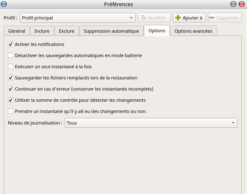Screen dimensions: 247x194
Task: Toggle Continuer en cas d'erreur checkbox
Action: click(10, 89)
